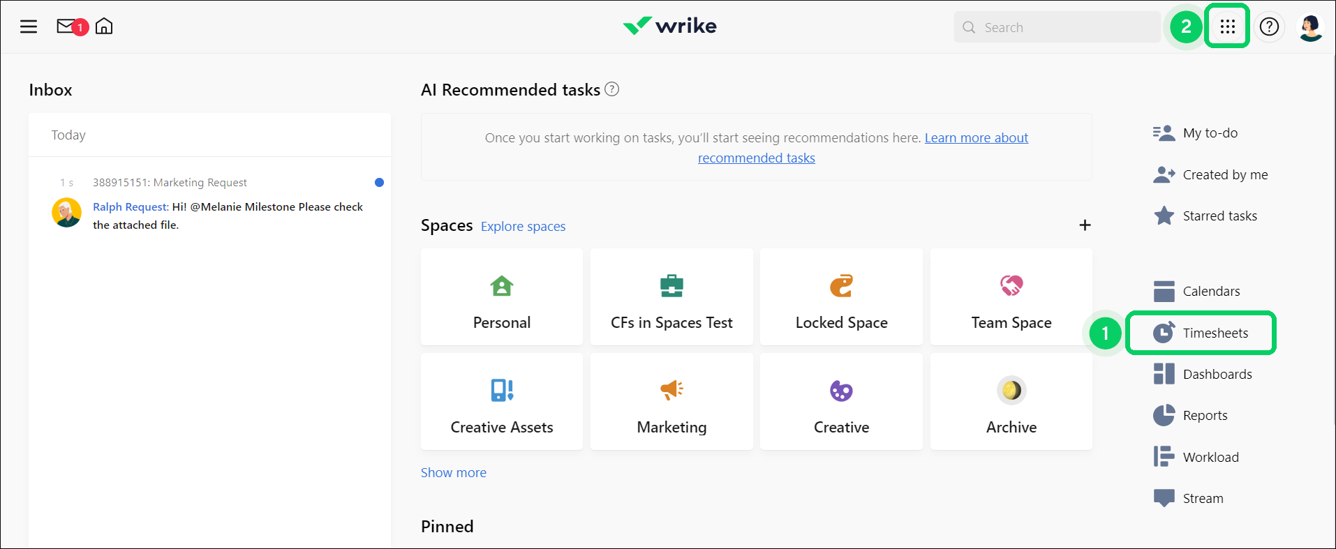Open the CFs in Spaces Test card
Viewport: 1336px width, 549px height.
(671, 296)
